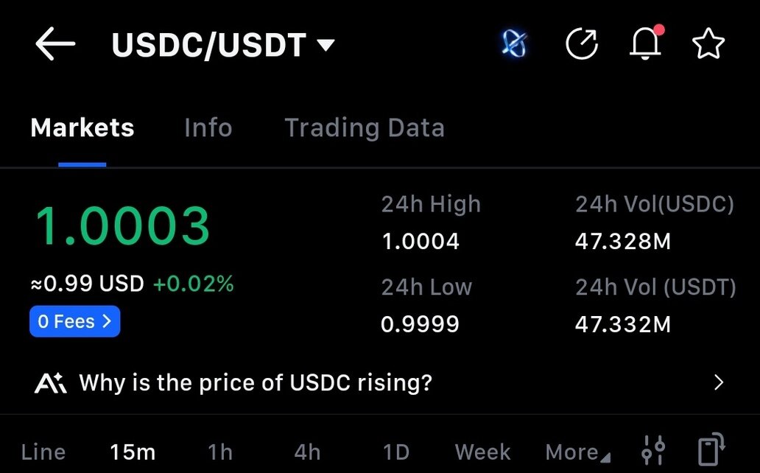This screenshot has height=473, width=760.
Task: Switch to the Trading Data tab
Action: (x=365, y=127)
